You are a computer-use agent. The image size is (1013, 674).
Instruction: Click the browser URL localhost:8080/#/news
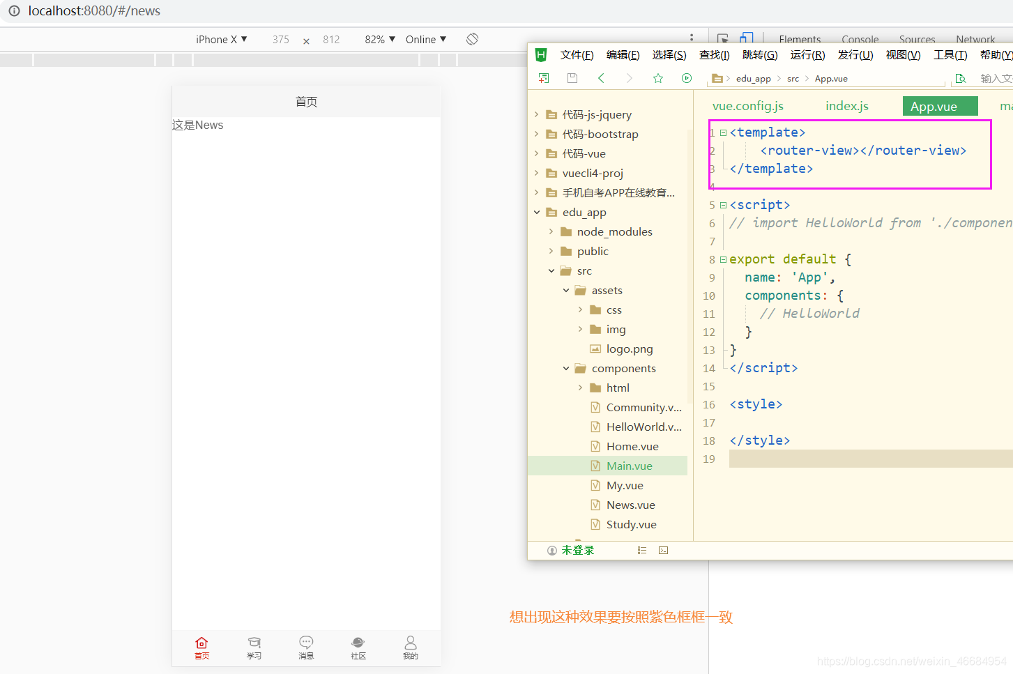point(94,10)
